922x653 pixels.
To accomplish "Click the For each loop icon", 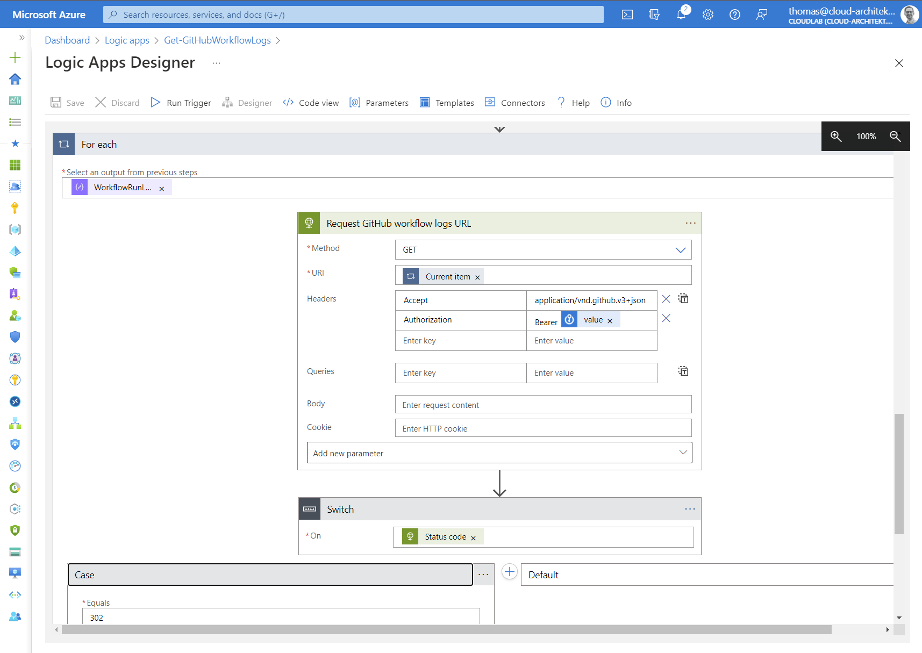I will point(64,144).
